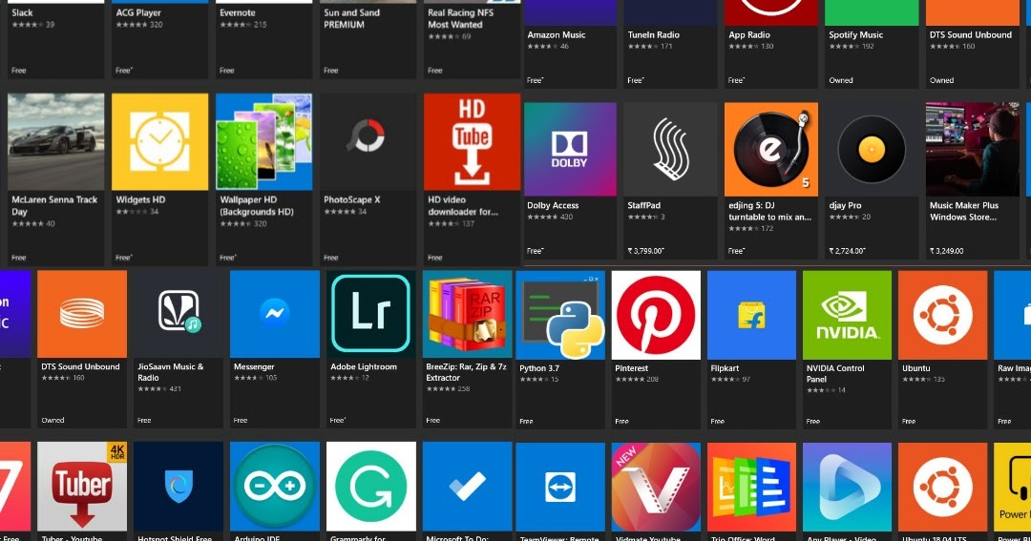Open the Evernote title
1031x541 pixels.
pos(238,12)
